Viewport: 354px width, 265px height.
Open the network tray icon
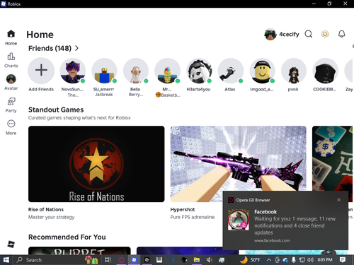302,260
